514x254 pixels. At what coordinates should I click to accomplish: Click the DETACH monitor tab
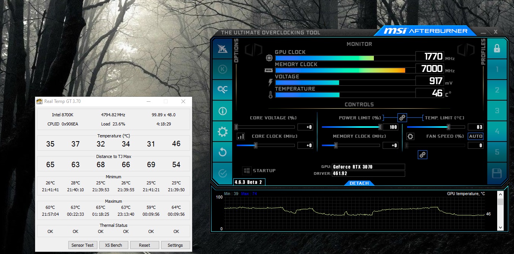(x=359, y=183)
